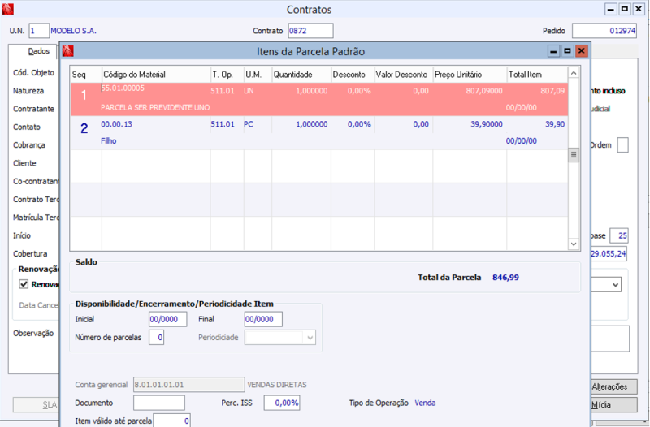Click the SLA button
This screenshot has height=427, width=650.
click(37, 404)
